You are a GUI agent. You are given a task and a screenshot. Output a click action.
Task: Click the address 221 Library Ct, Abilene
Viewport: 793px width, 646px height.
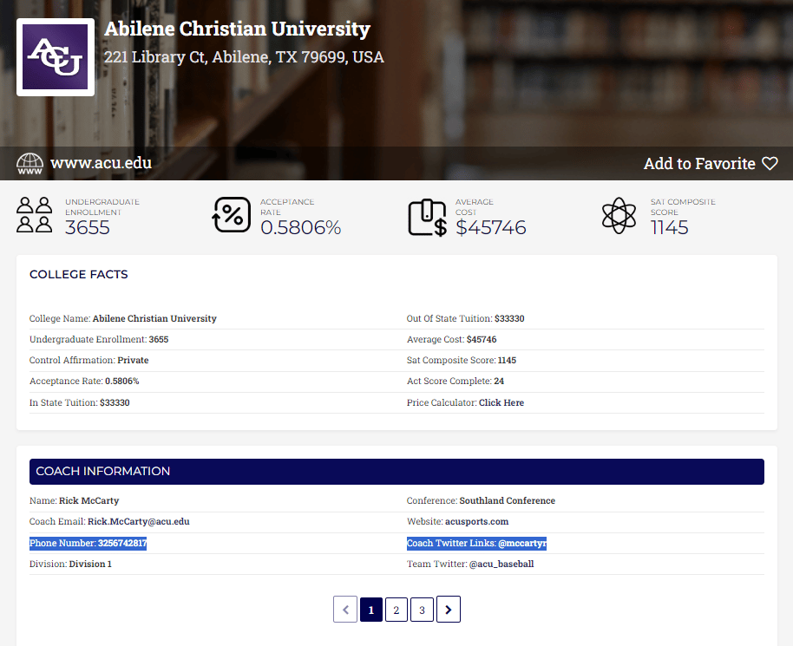(244, 57)
